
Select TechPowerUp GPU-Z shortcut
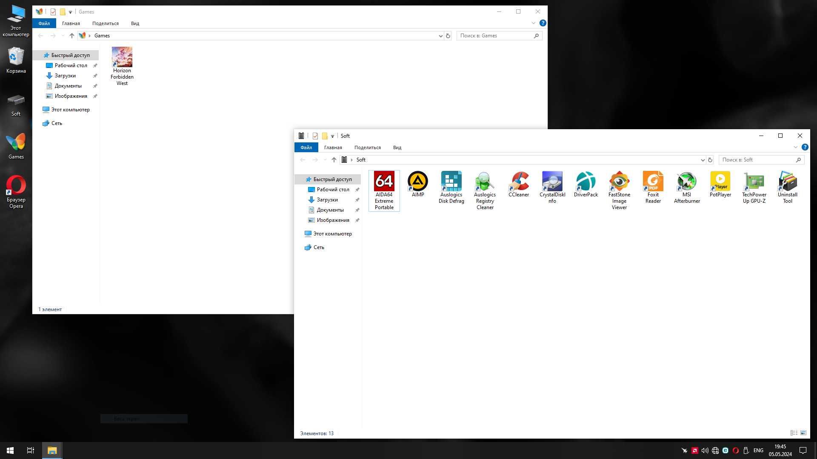(754, 187)
